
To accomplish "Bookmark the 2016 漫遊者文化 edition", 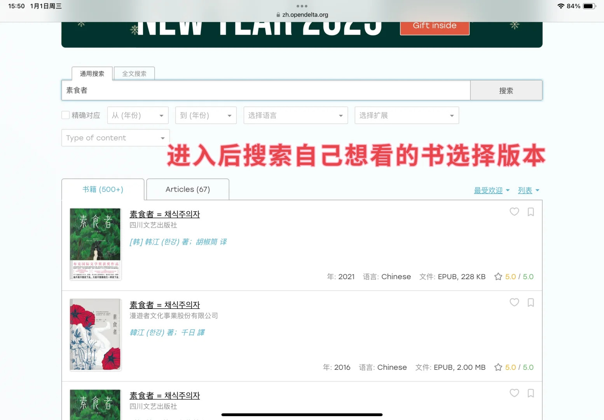I will point(531,302).
